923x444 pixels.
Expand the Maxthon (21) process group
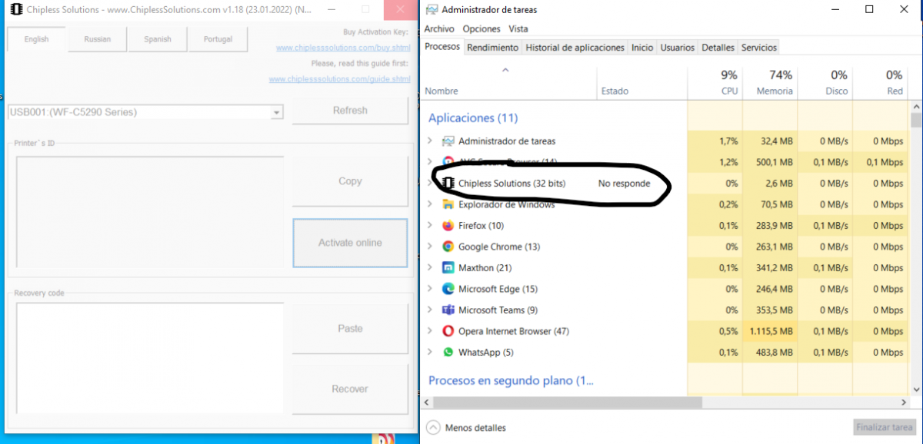[430, 268]
